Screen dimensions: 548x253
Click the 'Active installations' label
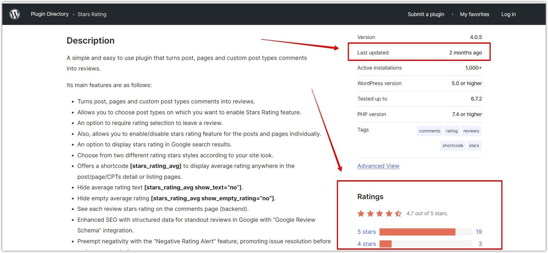click(x=379, y=68)
